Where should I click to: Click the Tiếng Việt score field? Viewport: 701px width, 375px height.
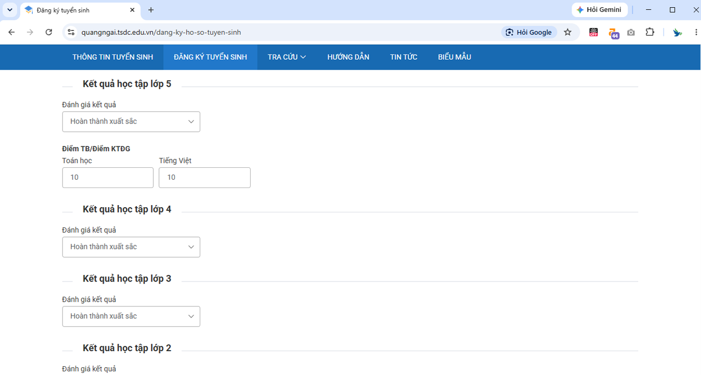pyautogui.click(x=204, y=178)
